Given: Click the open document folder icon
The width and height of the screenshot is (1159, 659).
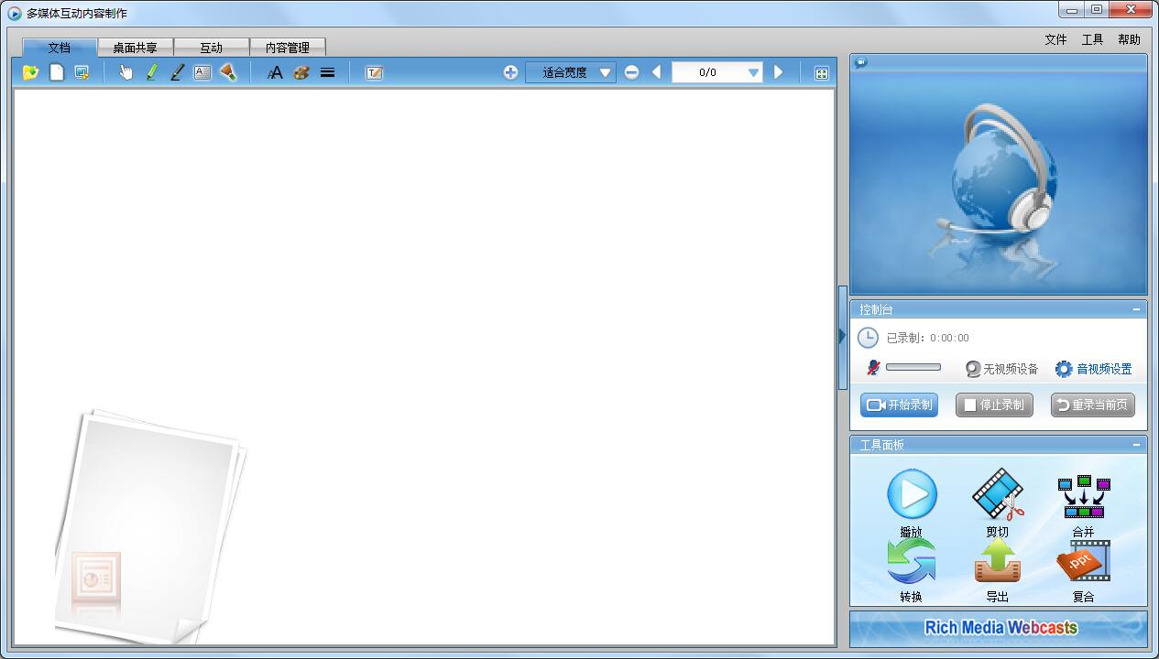Looking at the screenshot, I should (30, 72).
